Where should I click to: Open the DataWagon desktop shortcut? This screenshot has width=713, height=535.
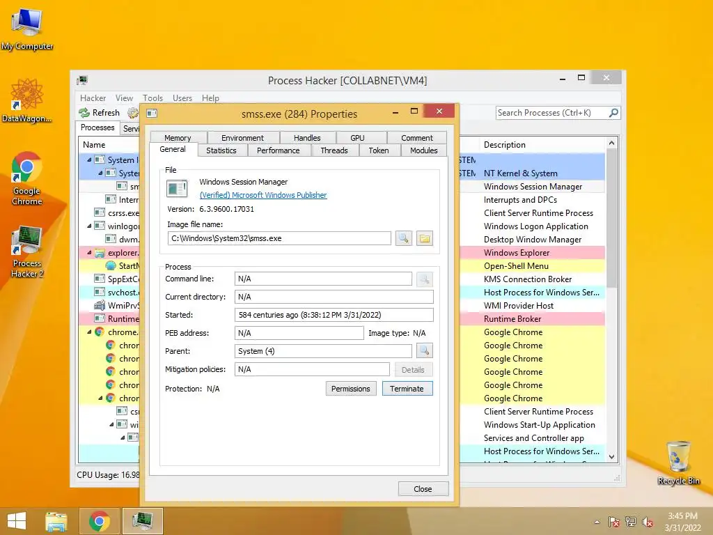pyautogui.click(x=27, y=100)
